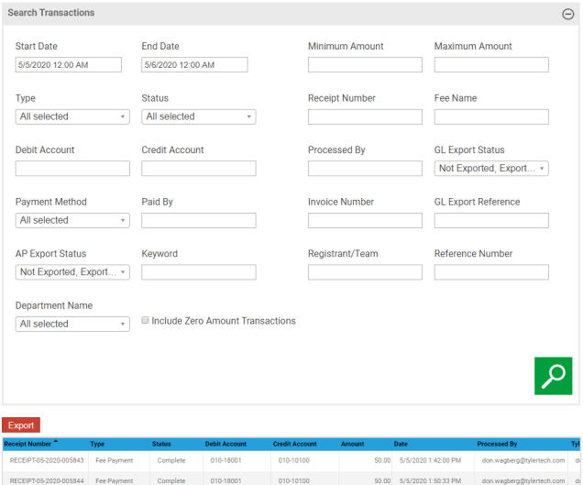Focus the Receipt Number search field
Image resolution: width=583 pixels, height=485 pixels.
coord(365,116)
